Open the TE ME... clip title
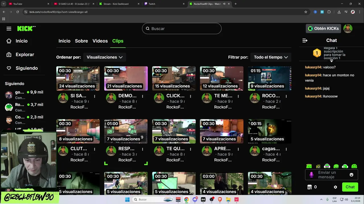 coord(223,96)
